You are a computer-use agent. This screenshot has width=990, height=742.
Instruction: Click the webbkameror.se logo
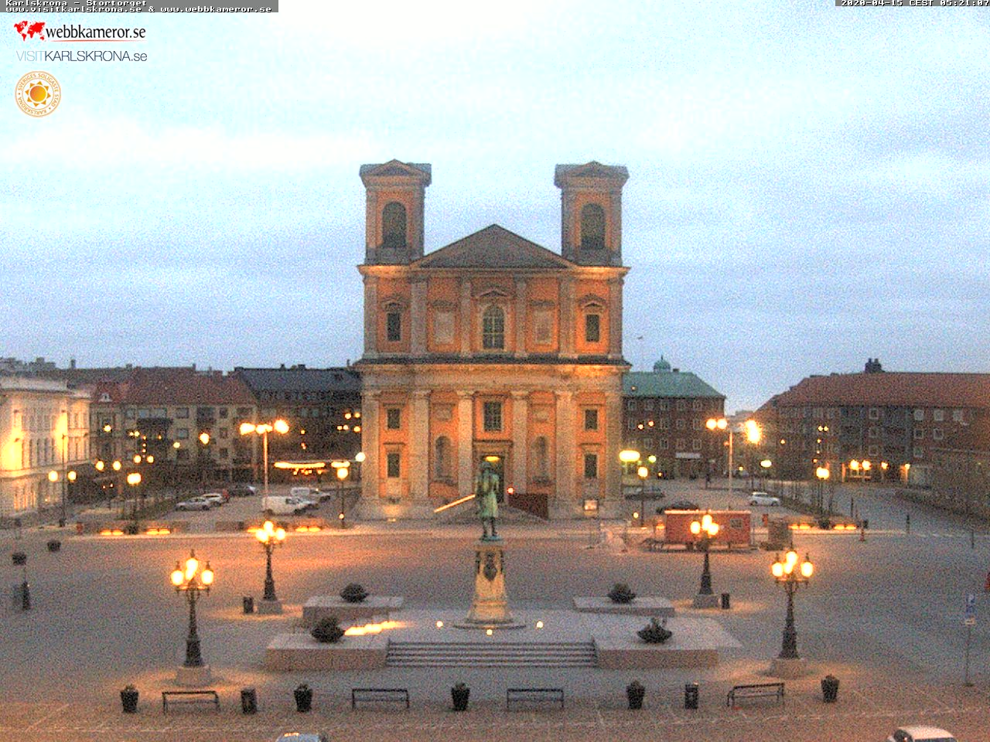80,31
